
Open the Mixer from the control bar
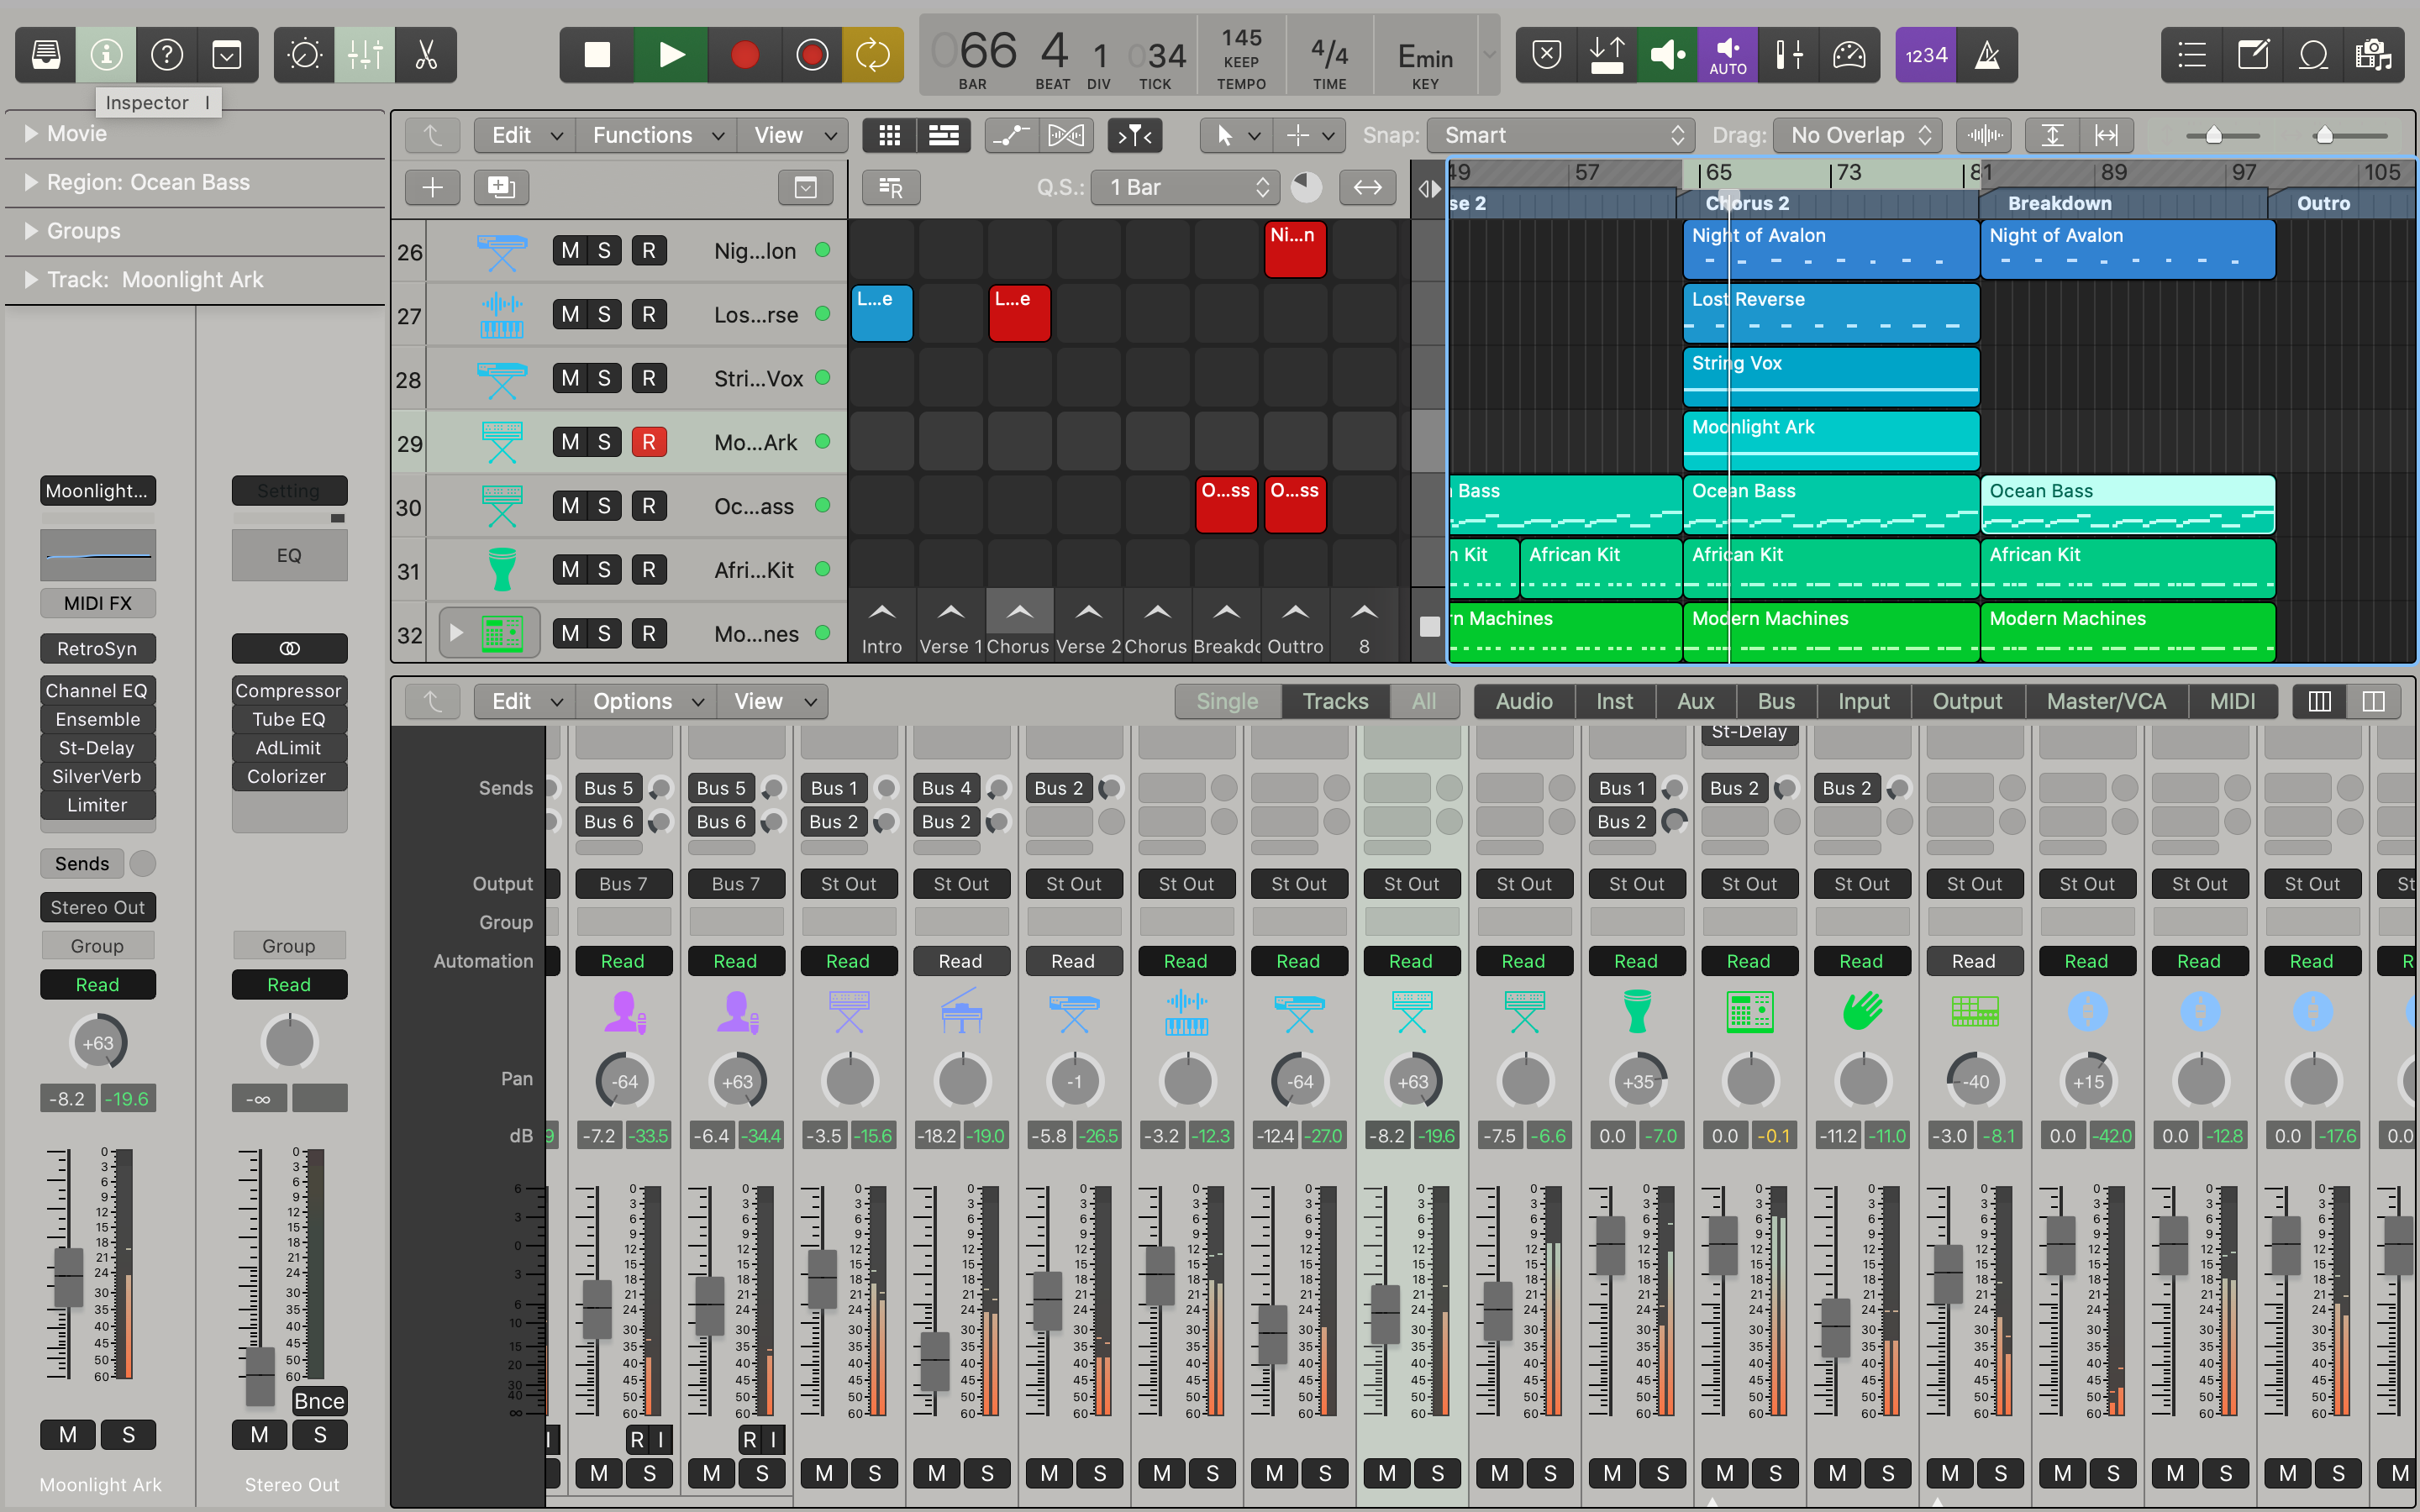click(x=365, y=55)
